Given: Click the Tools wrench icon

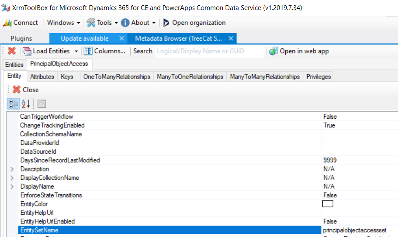Looking at the screenshot, I should tap(91, 23).
